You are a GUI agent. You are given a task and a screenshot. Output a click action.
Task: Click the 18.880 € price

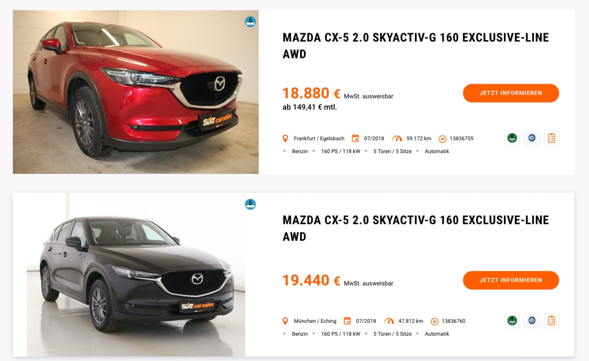[312, 93]
